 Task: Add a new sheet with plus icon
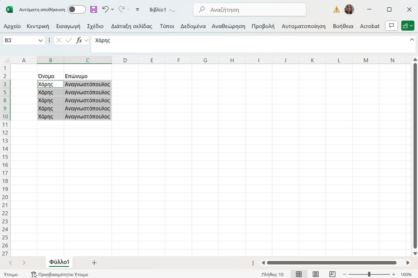click(x=94, y=263)
